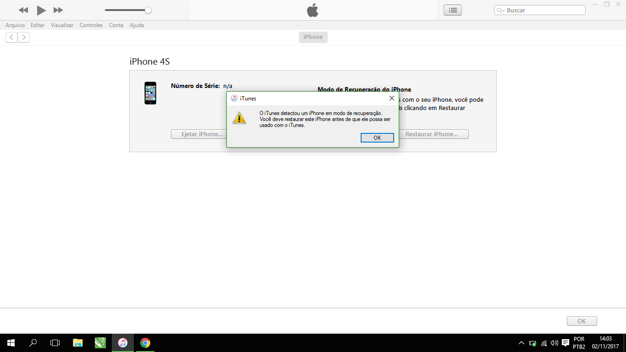Open Windows taskbar search
Screen dimensions: 626x352
pos(33,343)
